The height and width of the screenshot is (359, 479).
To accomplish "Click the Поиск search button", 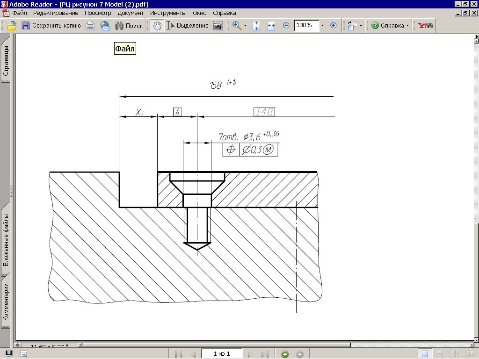I will 129,26.
